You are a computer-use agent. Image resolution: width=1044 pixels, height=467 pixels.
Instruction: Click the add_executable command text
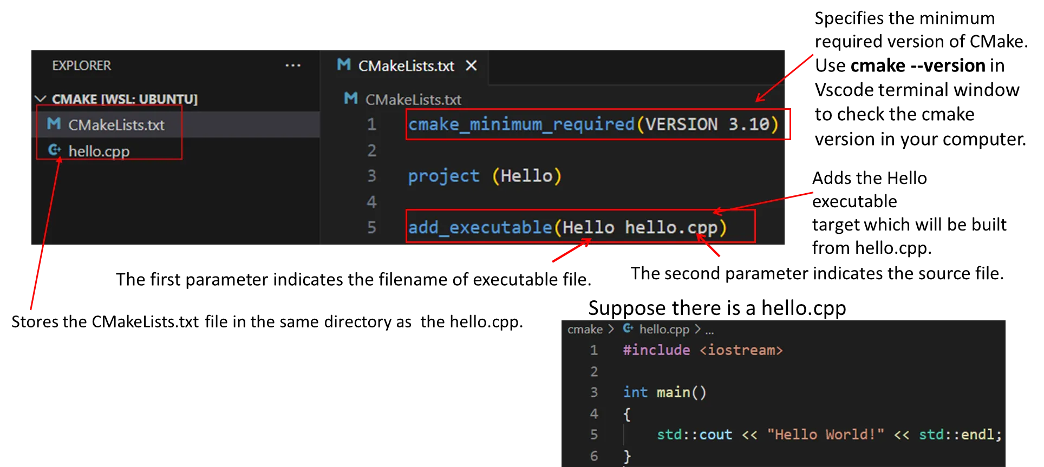(x=480, y=227)
